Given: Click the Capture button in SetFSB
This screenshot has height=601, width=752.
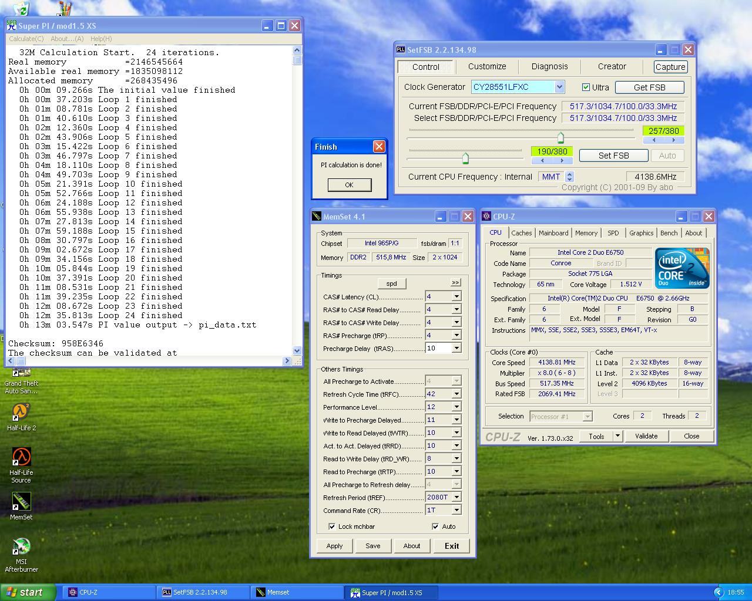Looking at the screenshot, I should 670,67.
